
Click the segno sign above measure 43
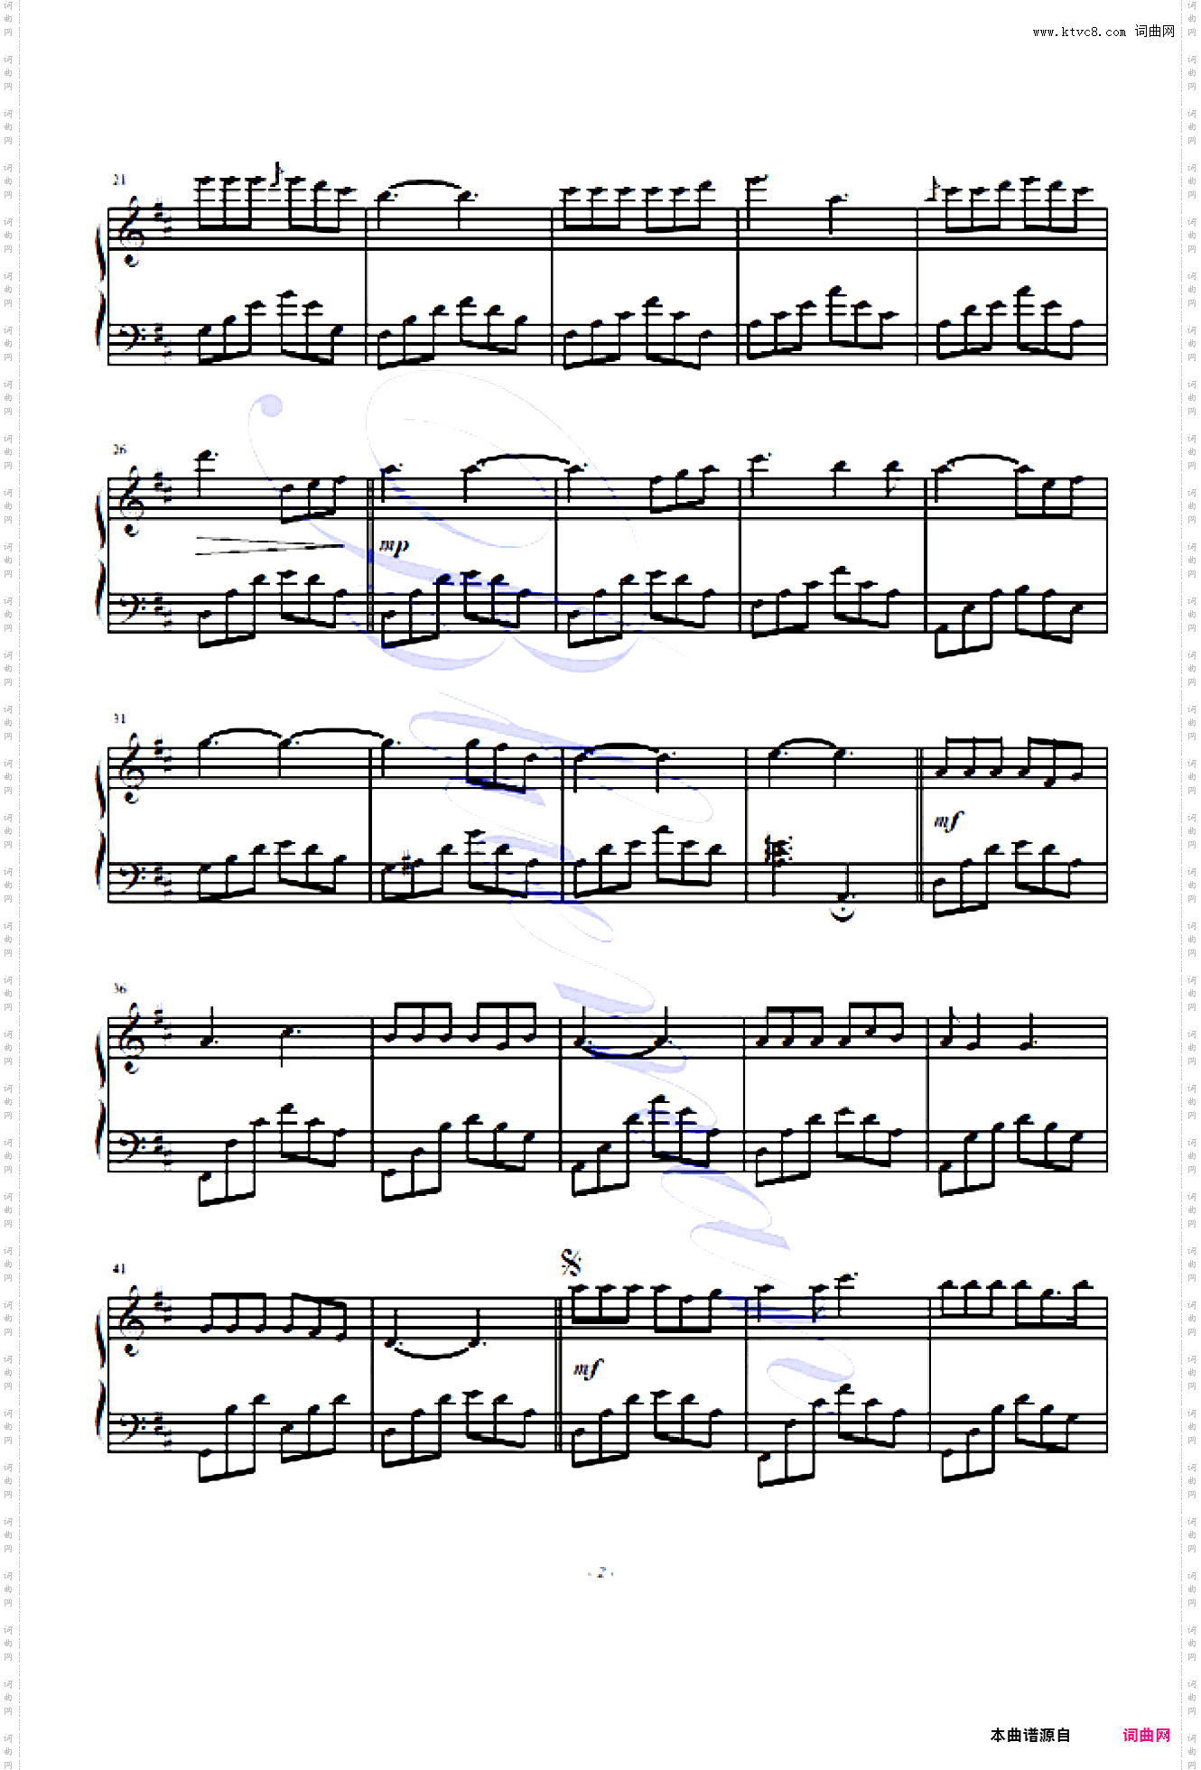tap(571, 1262)
